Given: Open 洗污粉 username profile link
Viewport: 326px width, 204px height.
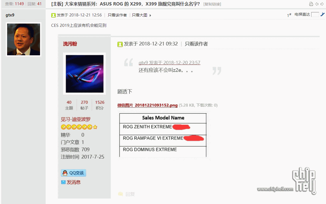Looking at the screenshot, I should click(x=70, y=44).
